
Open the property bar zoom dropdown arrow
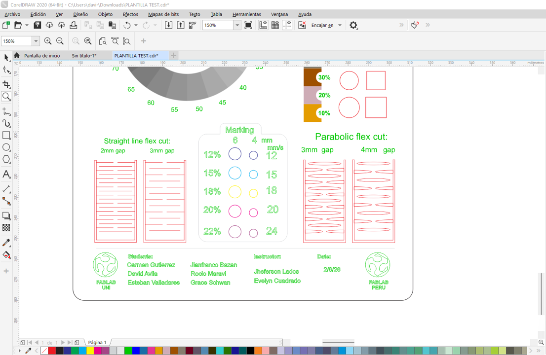point(36,41)
